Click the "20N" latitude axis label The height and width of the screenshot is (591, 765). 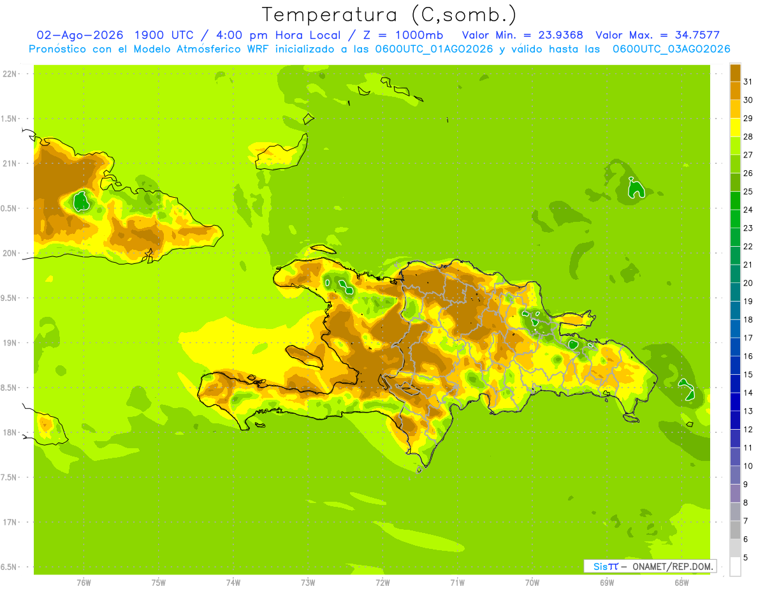click(x=11, y=253)
